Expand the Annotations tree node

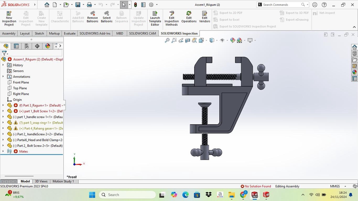pyautogui.click(x=3, y=76)
